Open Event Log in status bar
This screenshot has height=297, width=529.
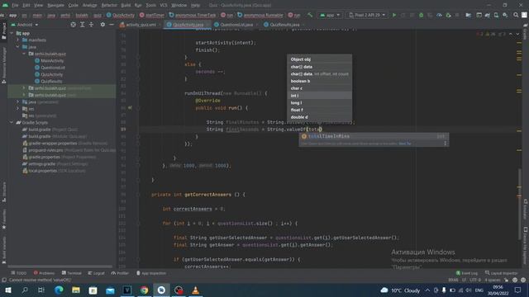[x=467, y=273]
